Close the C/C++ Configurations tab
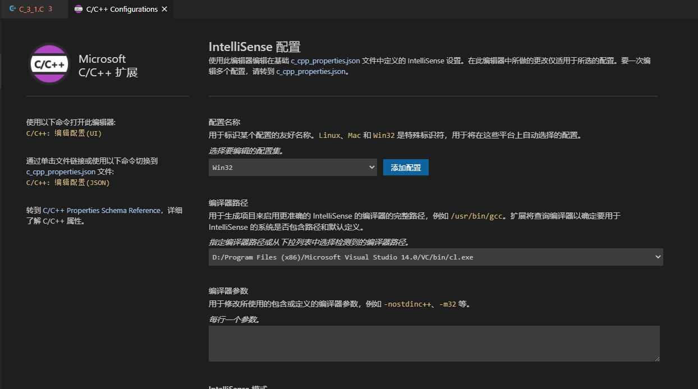This screenshot has height=389, width=698. coord(164,10)
